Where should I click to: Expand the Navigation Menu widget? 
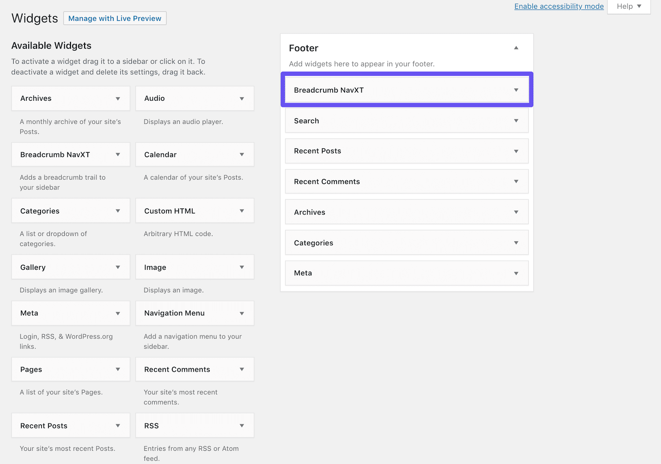[x=242, y=313]
